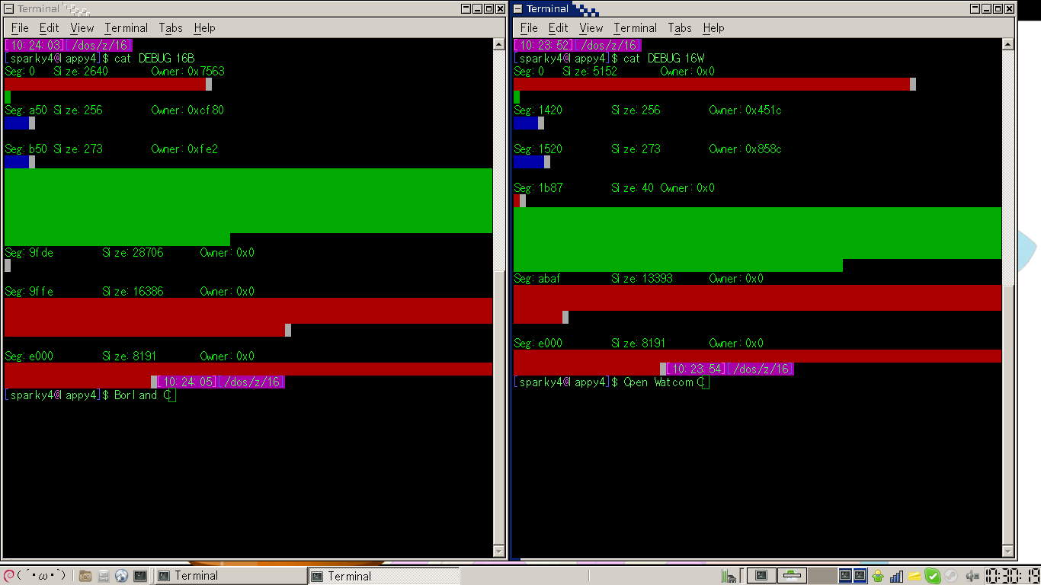Image resolution: width=1041 pixels, height=585 pixels.
Task: Click '[10:23:52]' timestamp in right Terminal
Action: tap(544, 46)
